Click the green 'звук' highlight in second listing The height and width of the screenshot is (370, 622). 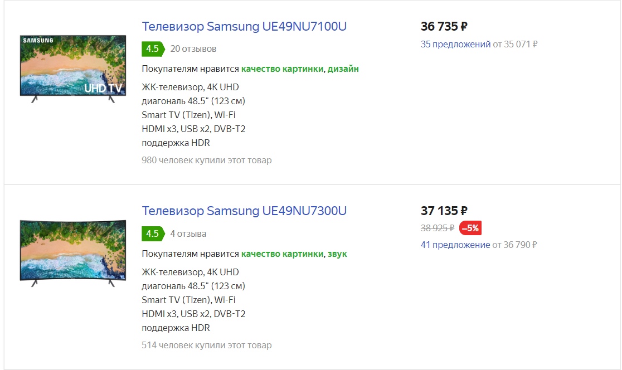337,254
